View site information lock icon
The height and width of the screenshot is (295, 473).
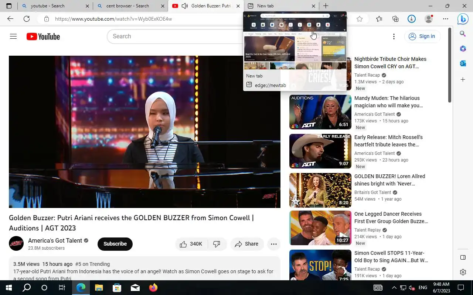46,19
